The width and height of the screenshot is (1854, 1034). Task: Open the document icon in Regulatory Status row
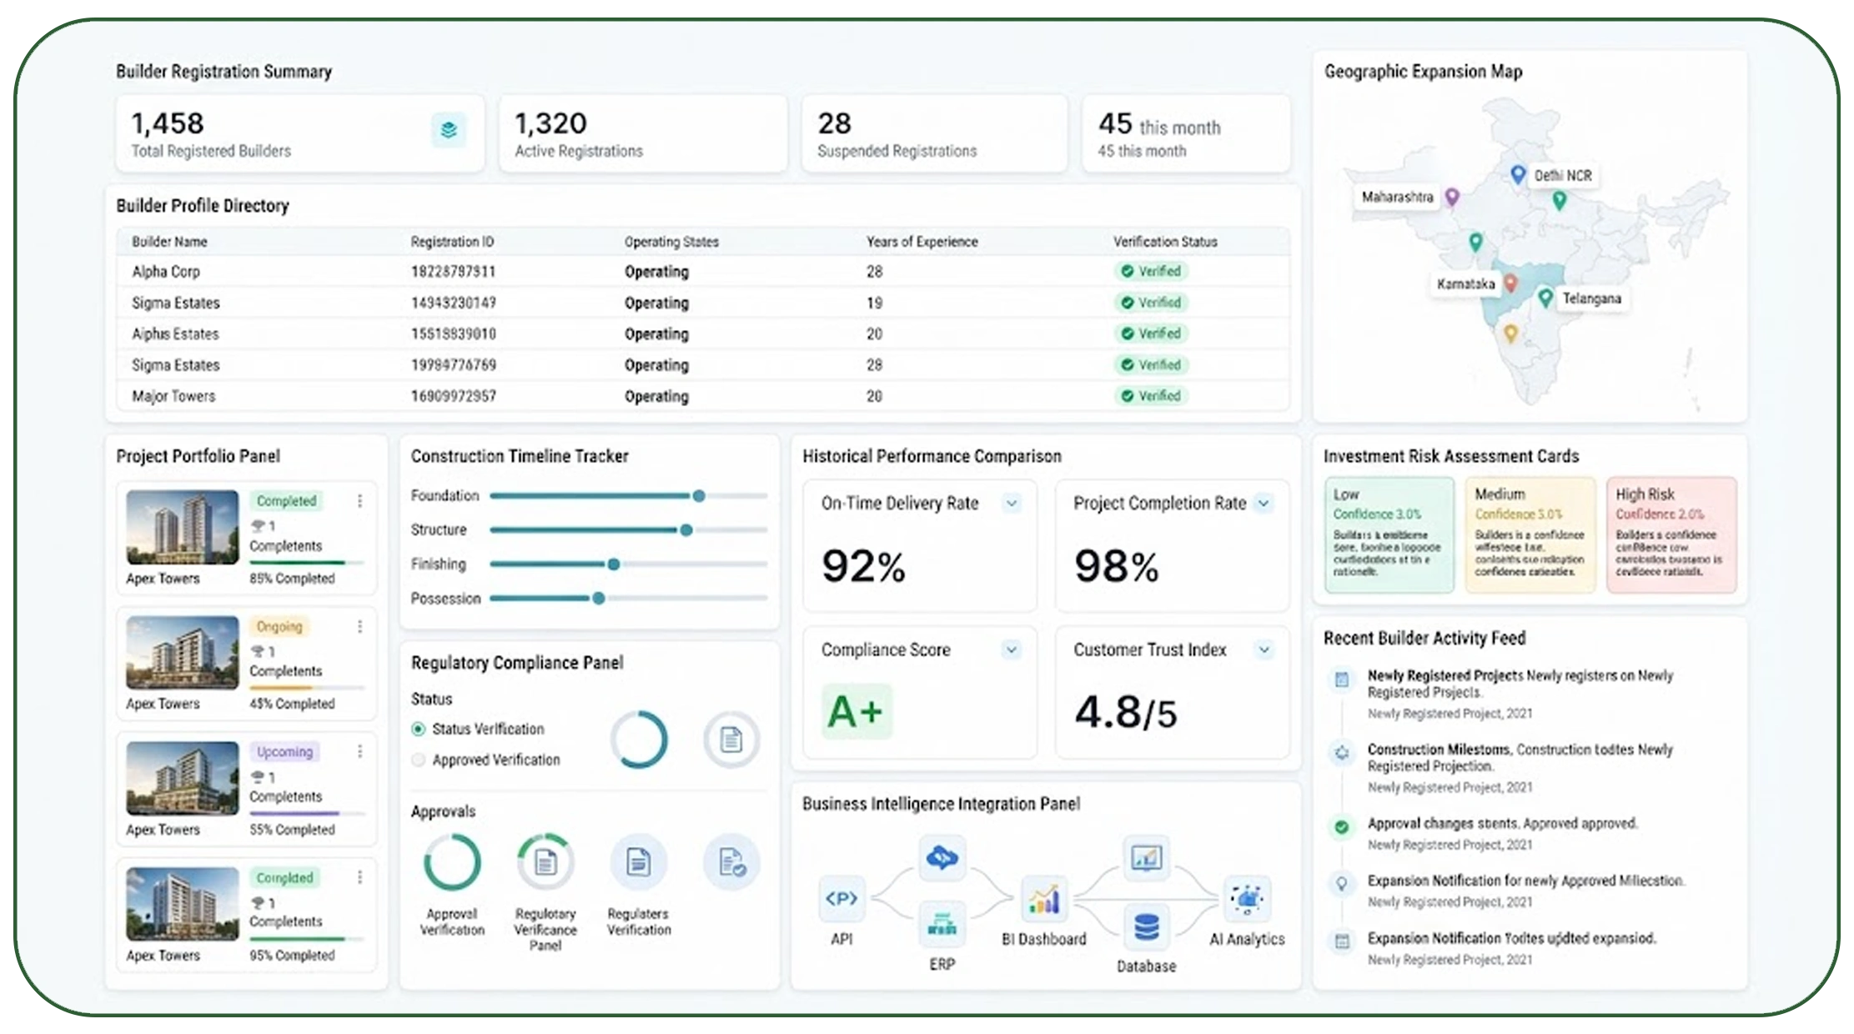pos(731,739)
